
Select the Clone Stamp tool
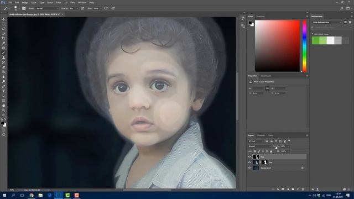click(x=3, y=57)
